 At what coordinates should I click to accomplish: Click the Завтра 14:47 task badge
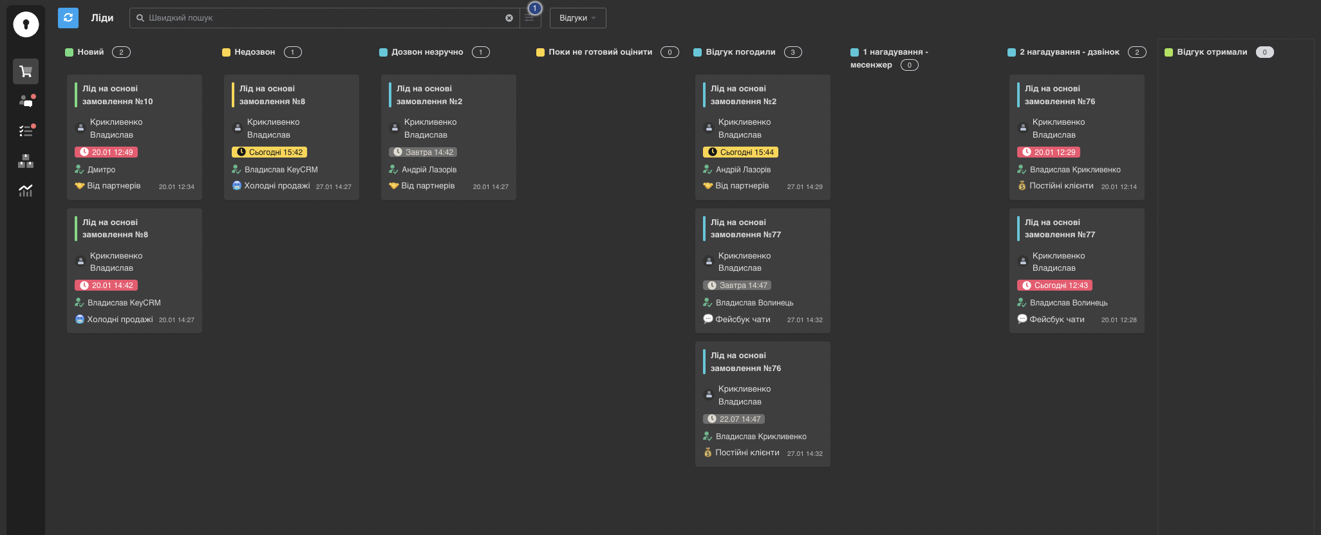[737, 286]
